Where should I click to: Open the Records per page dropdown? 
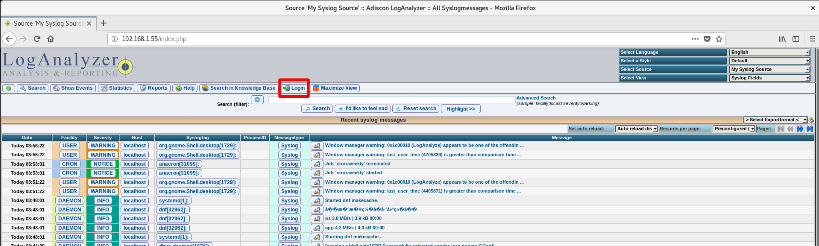point(734,129)
